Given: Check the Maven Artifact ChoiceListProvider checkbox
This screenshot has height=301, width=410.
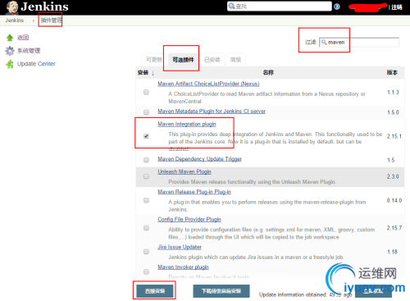Looking at the screenshot, I should pyautogui.click(x=146, y=93).
